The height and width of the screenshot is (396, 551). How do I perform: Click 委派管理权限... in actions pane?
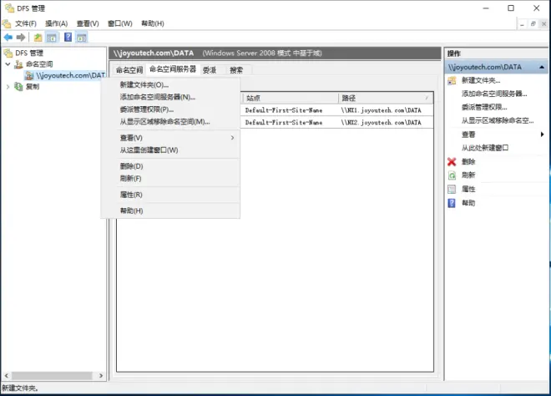(484, 107)
